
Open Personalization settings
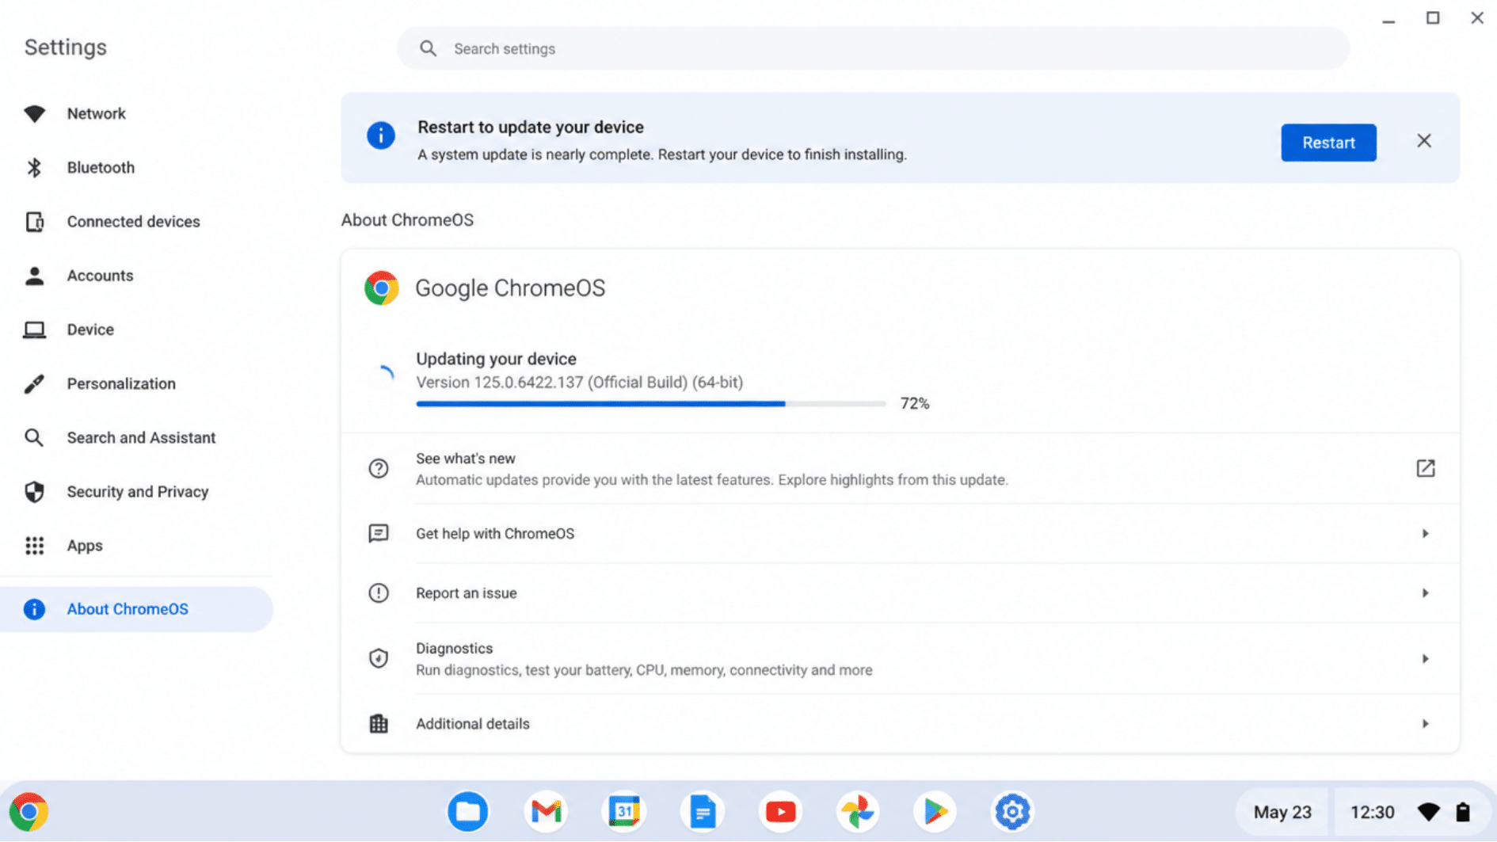121,383
